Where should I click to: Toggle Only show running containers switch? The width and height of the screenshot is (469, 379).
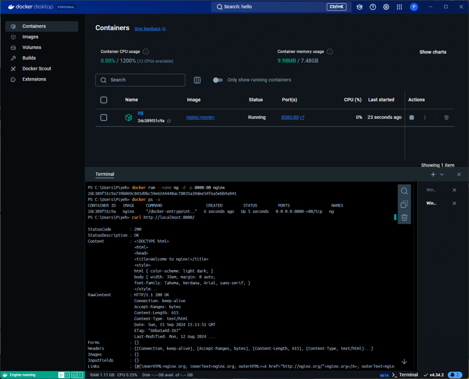coord(218,80)
